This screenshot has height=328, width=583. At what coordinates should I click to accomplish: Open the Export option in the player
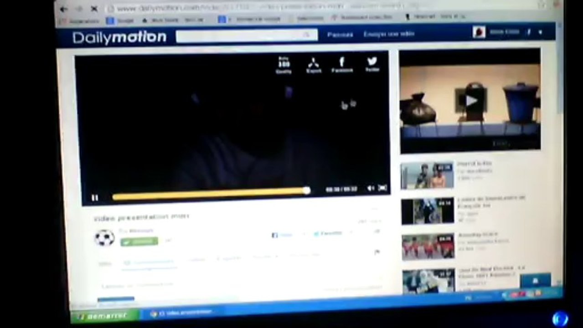coord(314,65)
